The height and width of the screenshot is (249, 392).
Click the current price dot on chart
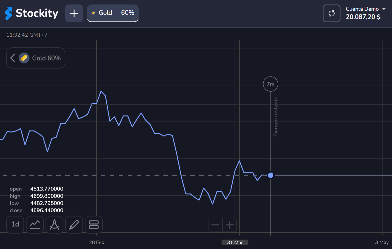[271, 175]
